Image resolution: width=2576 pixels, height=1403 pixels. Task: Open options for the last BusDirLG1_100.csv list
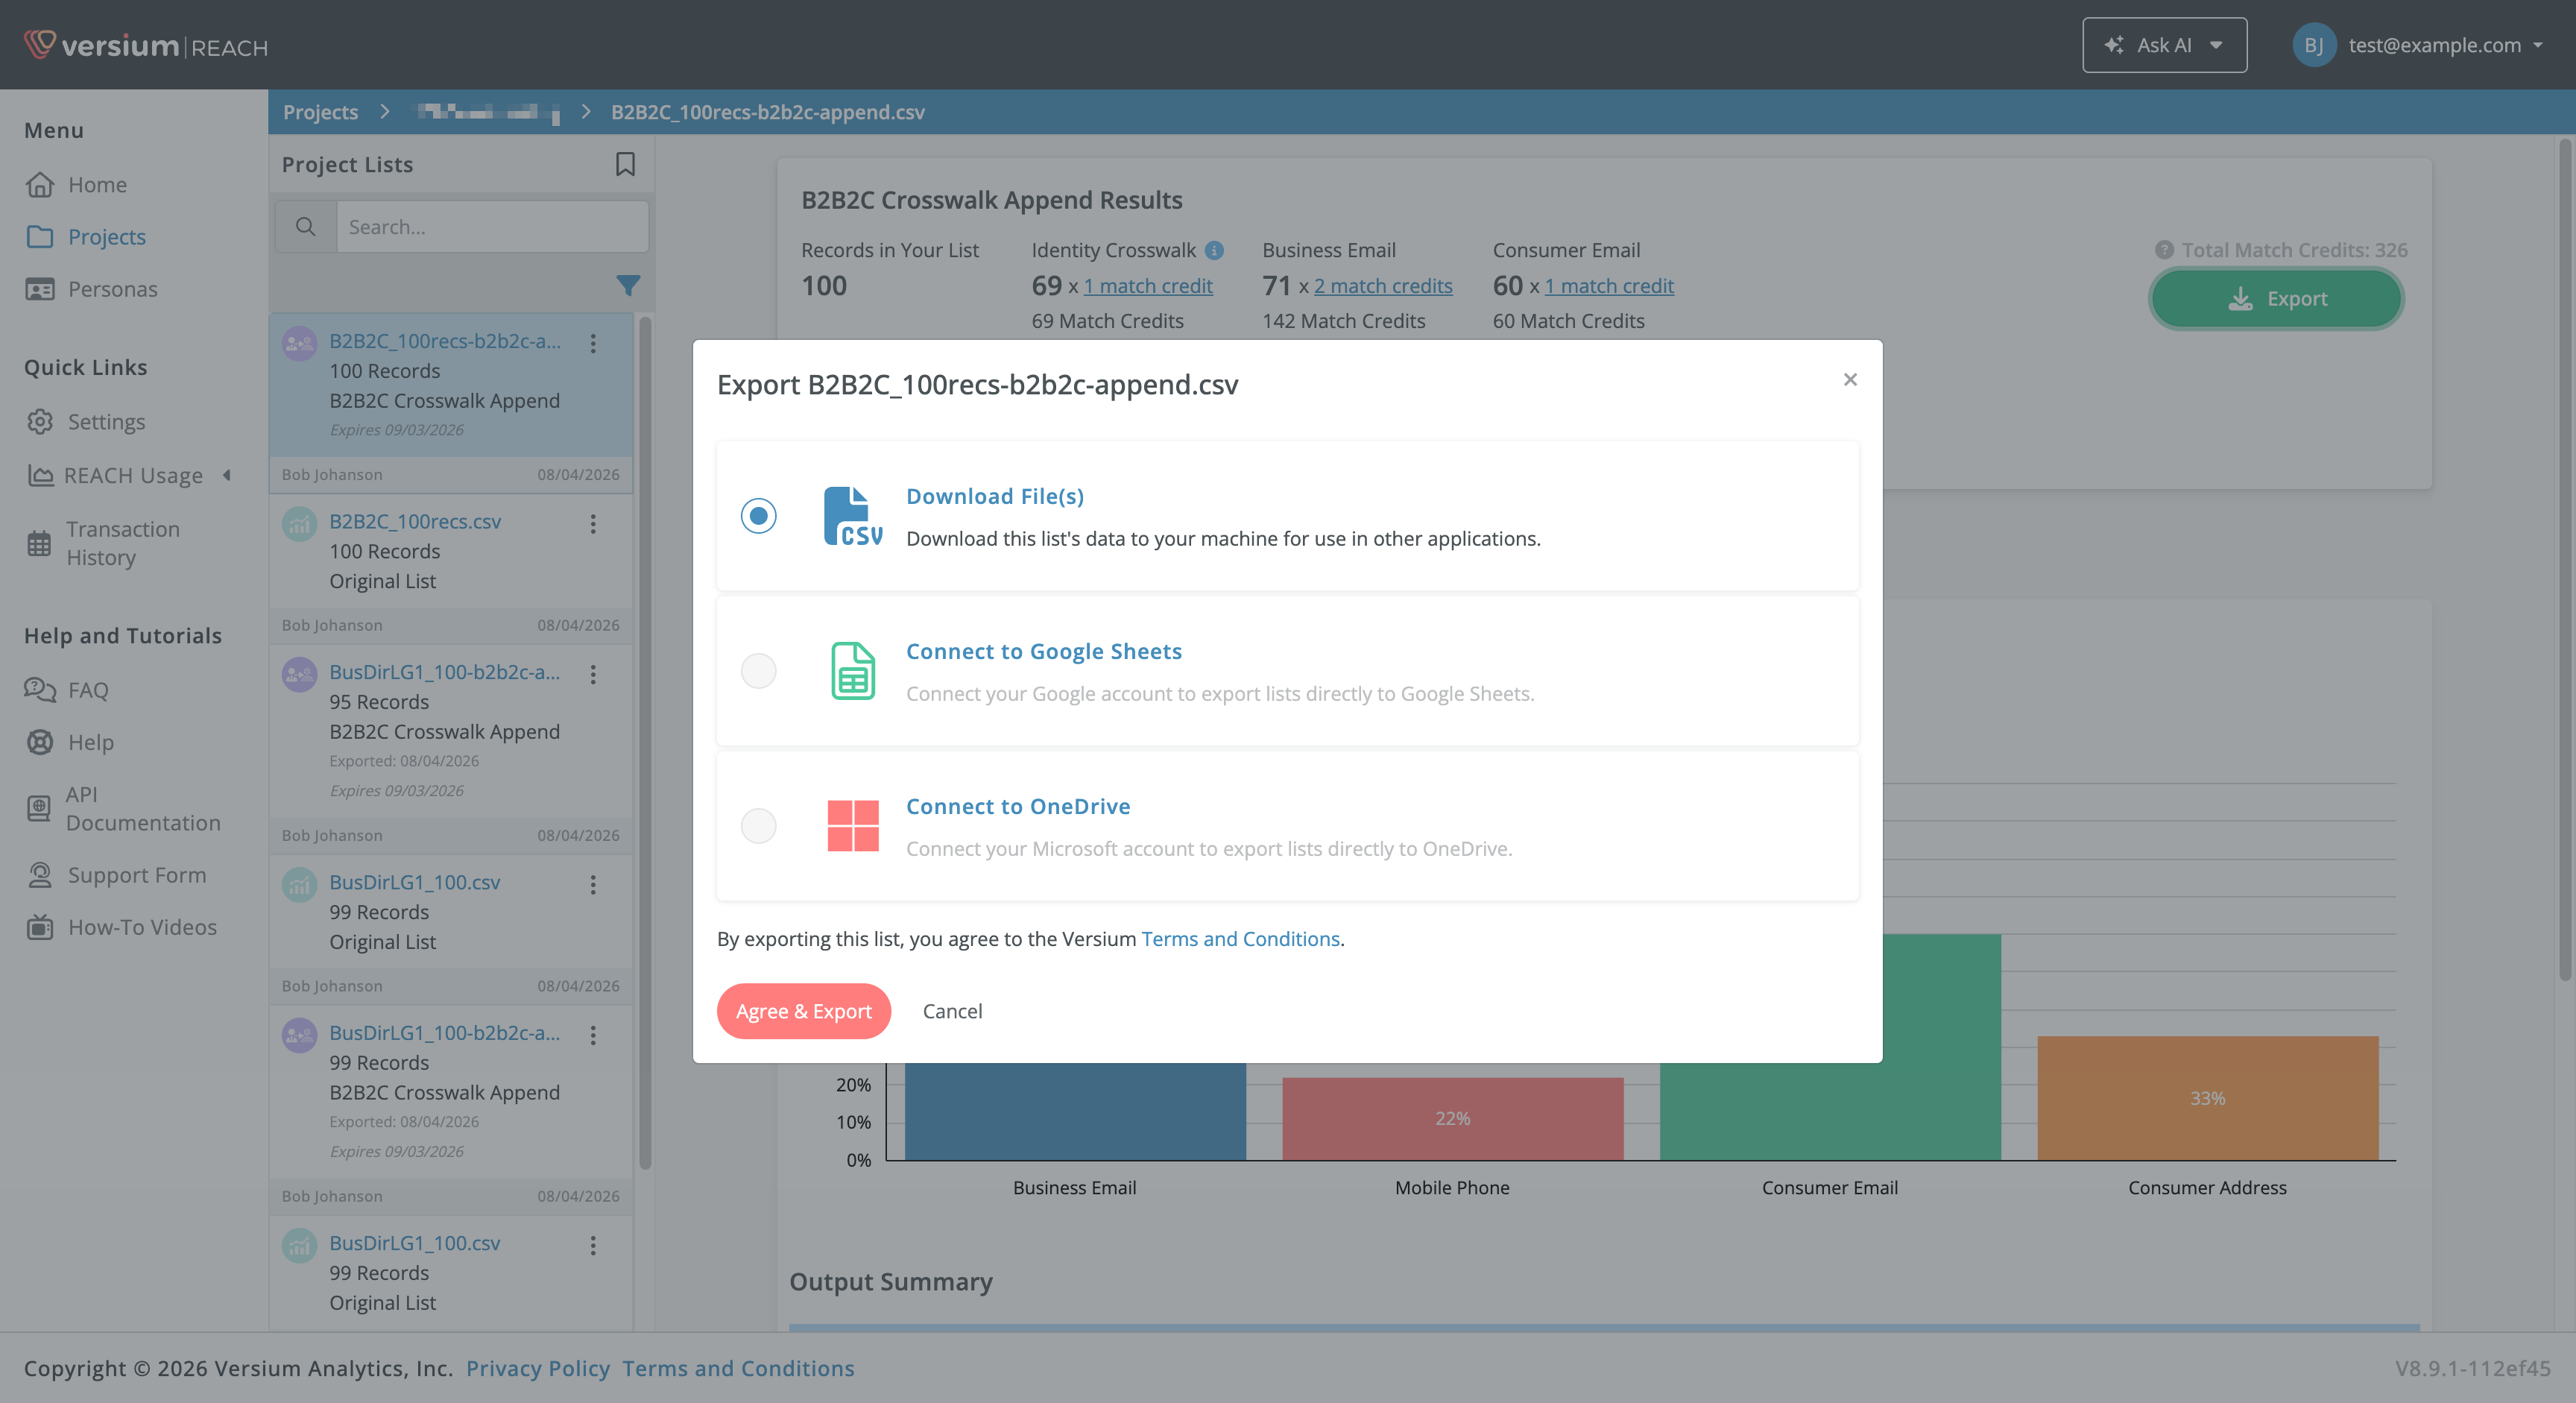coord(593,1245)
